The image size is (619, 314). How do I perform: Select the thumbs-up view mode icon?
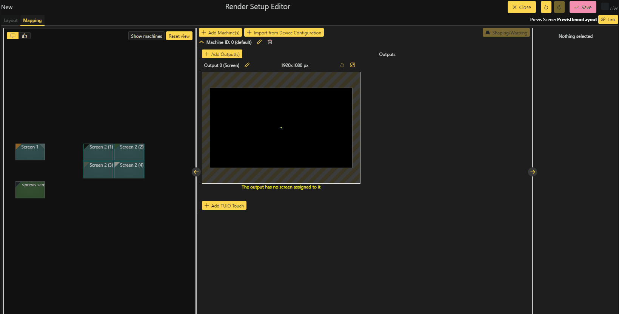click(x=25, y=36)
